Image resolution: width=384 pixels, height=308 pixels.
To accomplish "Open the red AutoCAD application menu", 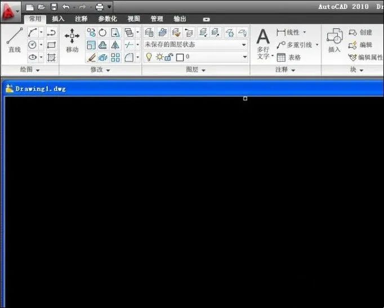I will click(x=10, y=11).
